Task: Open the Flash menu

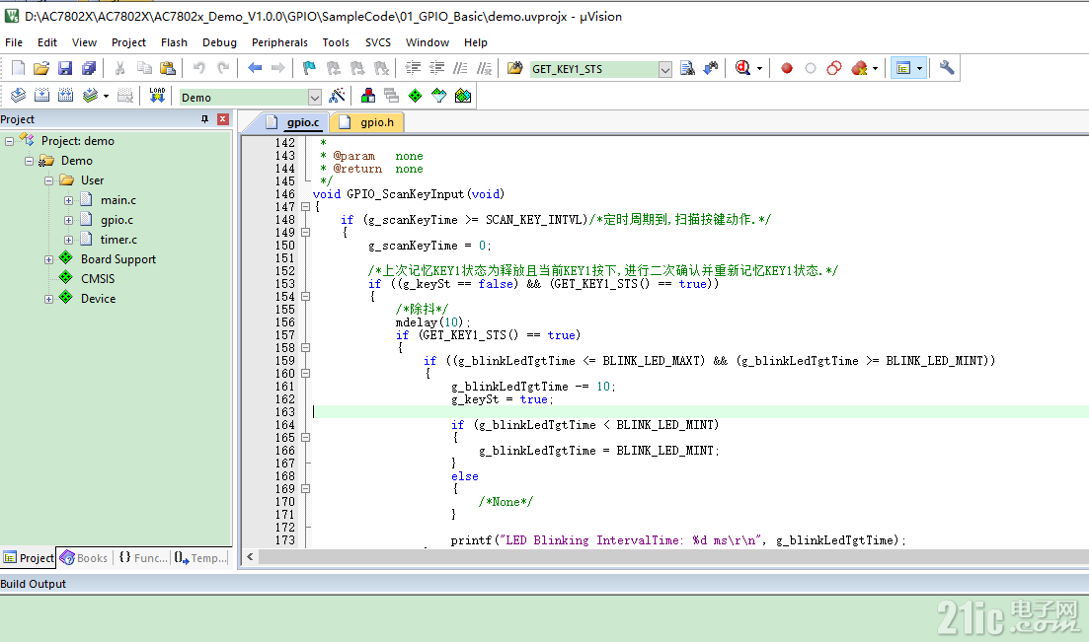Action: click(x=174, y=42)
